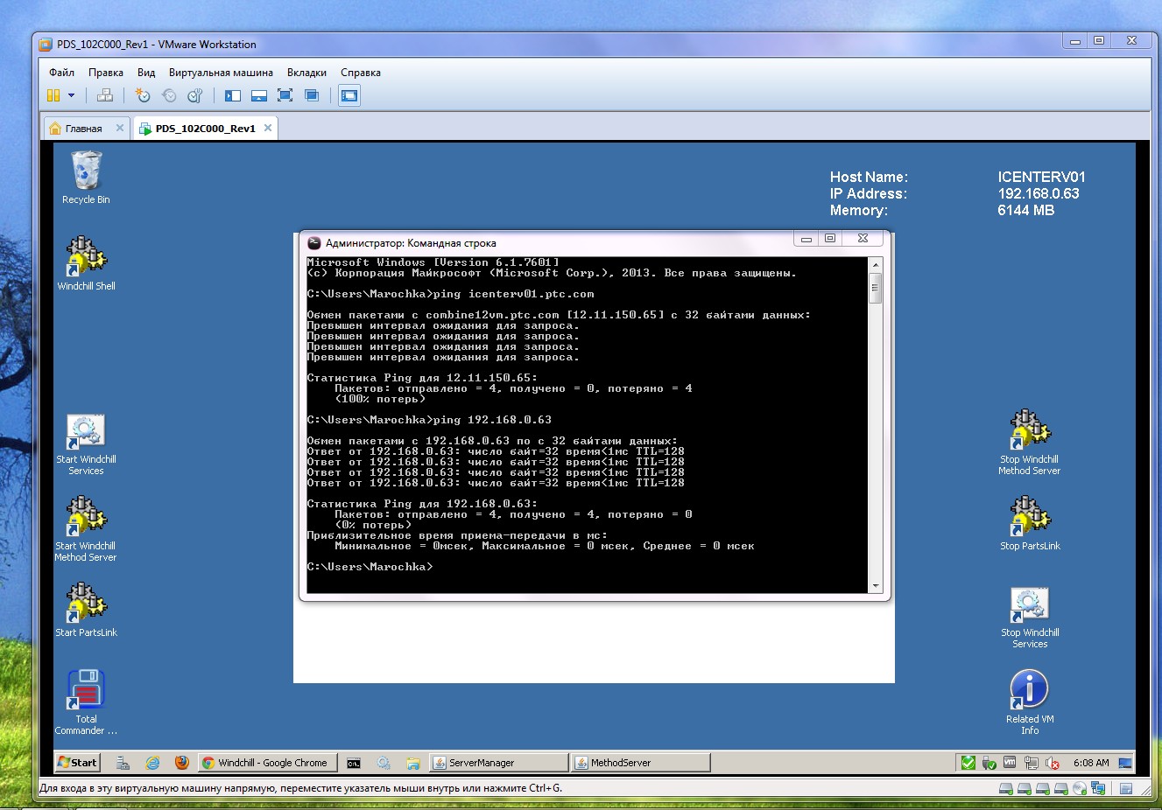The height and width of the screenshot is (810, 1162).
Task: Open the Вкладки menu
Action: (306, 73)
